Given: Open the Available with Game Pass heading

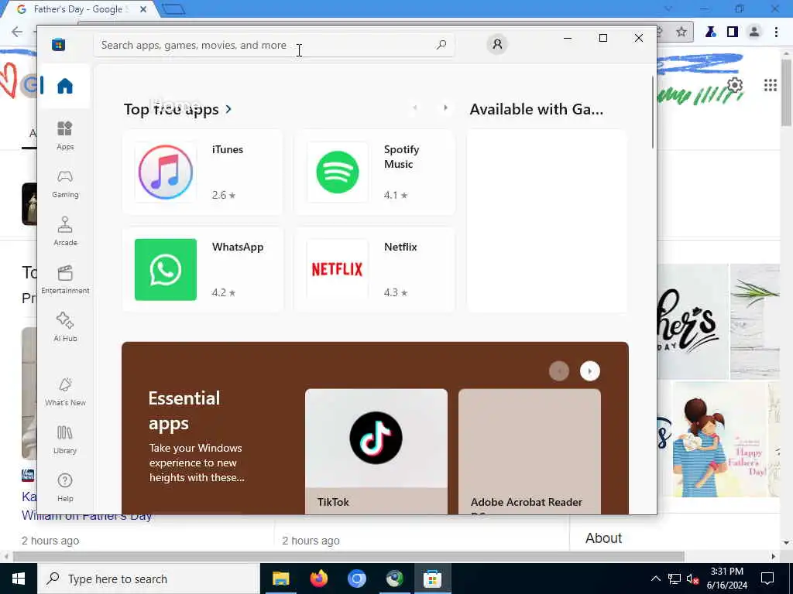Looking at the screenshot, I should (536, 109).
